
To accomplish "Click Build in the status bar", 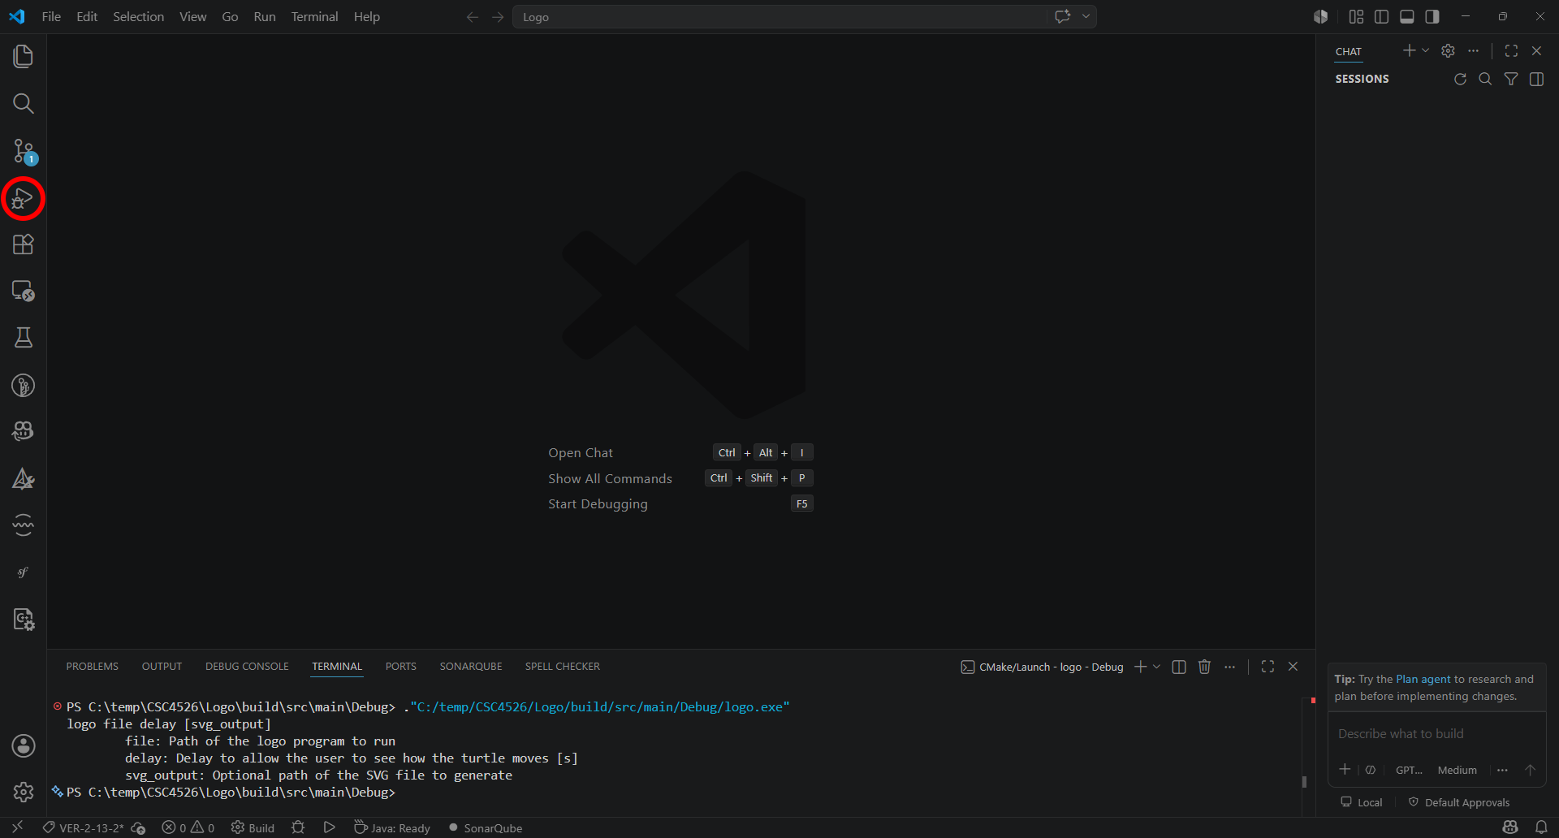I will (x=253, y=827).
